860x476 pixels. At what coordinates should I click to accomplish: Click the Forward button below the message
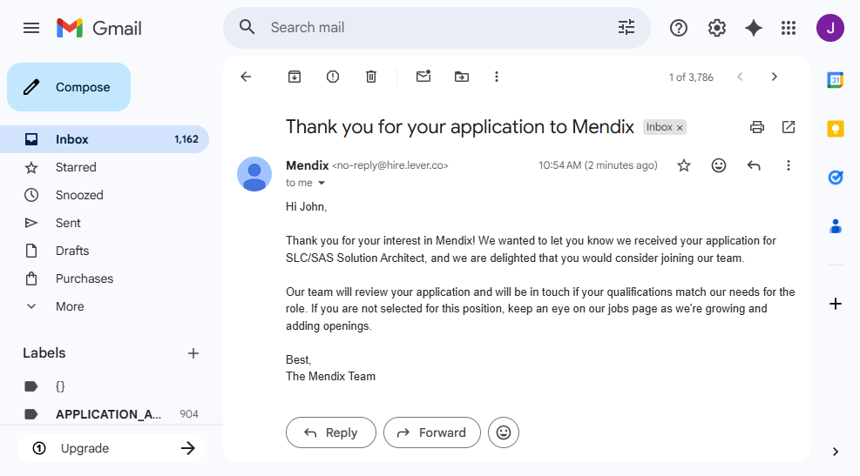(432, 432)
